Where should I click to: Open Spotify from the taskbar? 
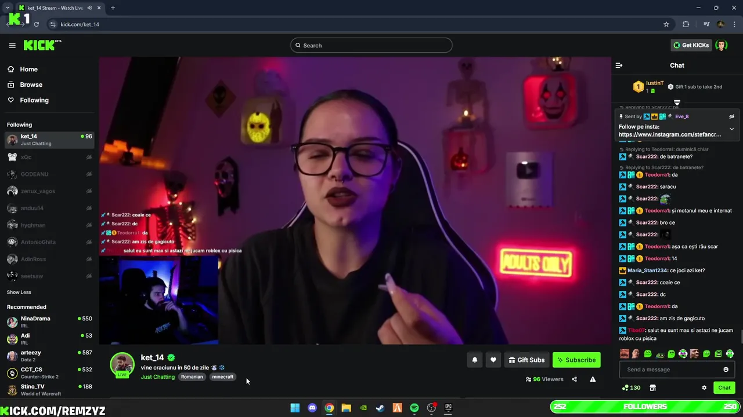(414, 408)
